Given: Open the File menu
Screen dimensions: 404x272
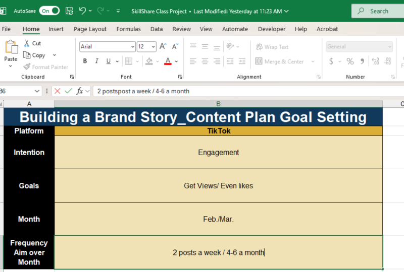Looking at the screenshot, I should click(6, 29).
